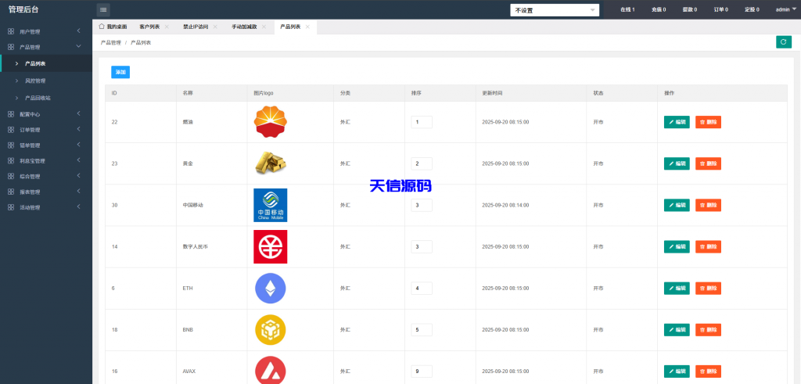The image size is (801, 384).
Task: Collapse the 产品管理 sidebar menu
Action: tap(45, 47)
